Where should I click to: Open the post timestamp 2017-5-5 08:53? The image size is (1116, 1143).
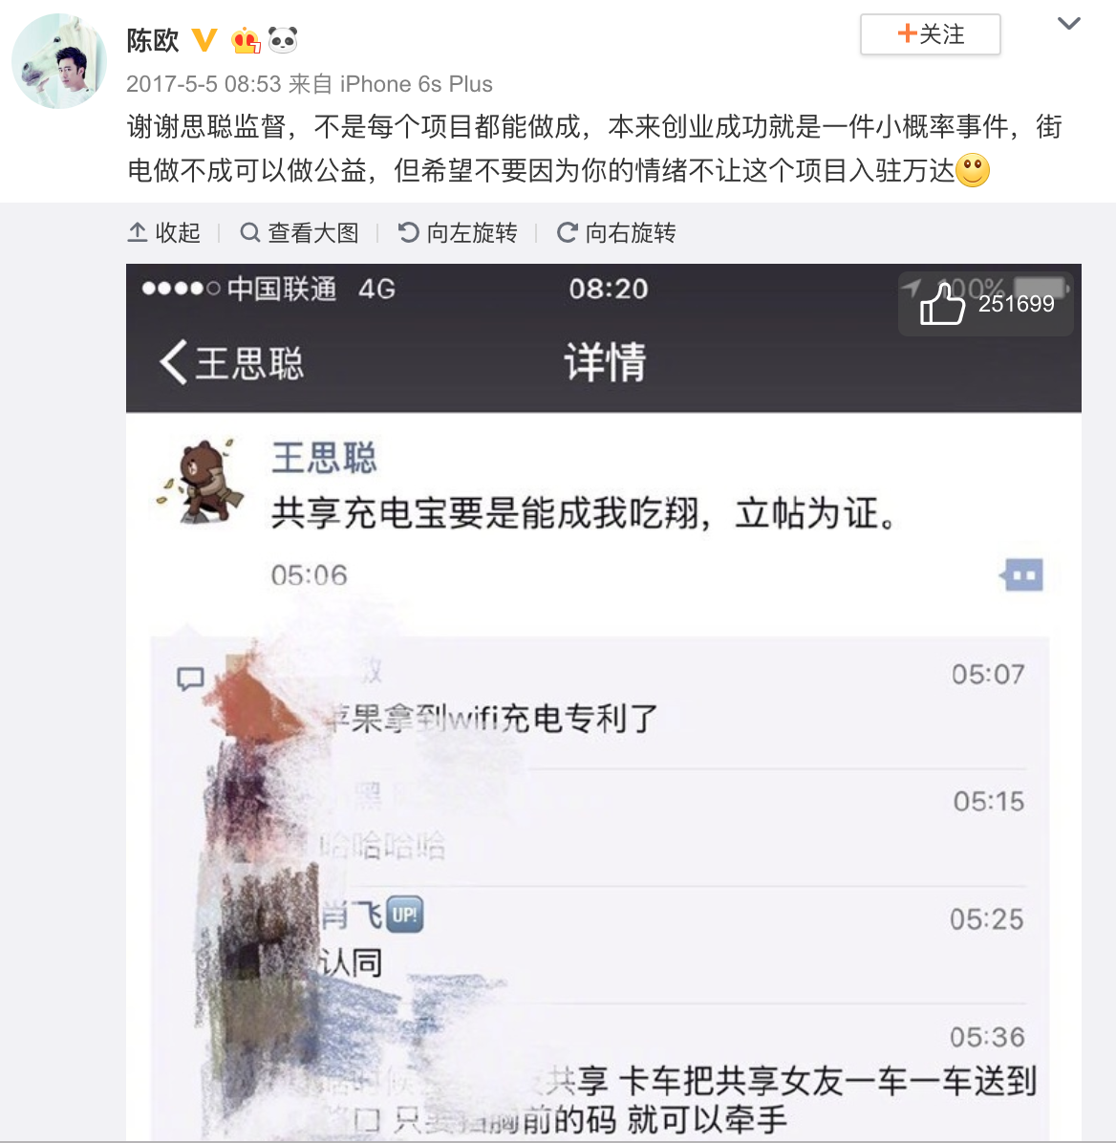tap(204, 84)
